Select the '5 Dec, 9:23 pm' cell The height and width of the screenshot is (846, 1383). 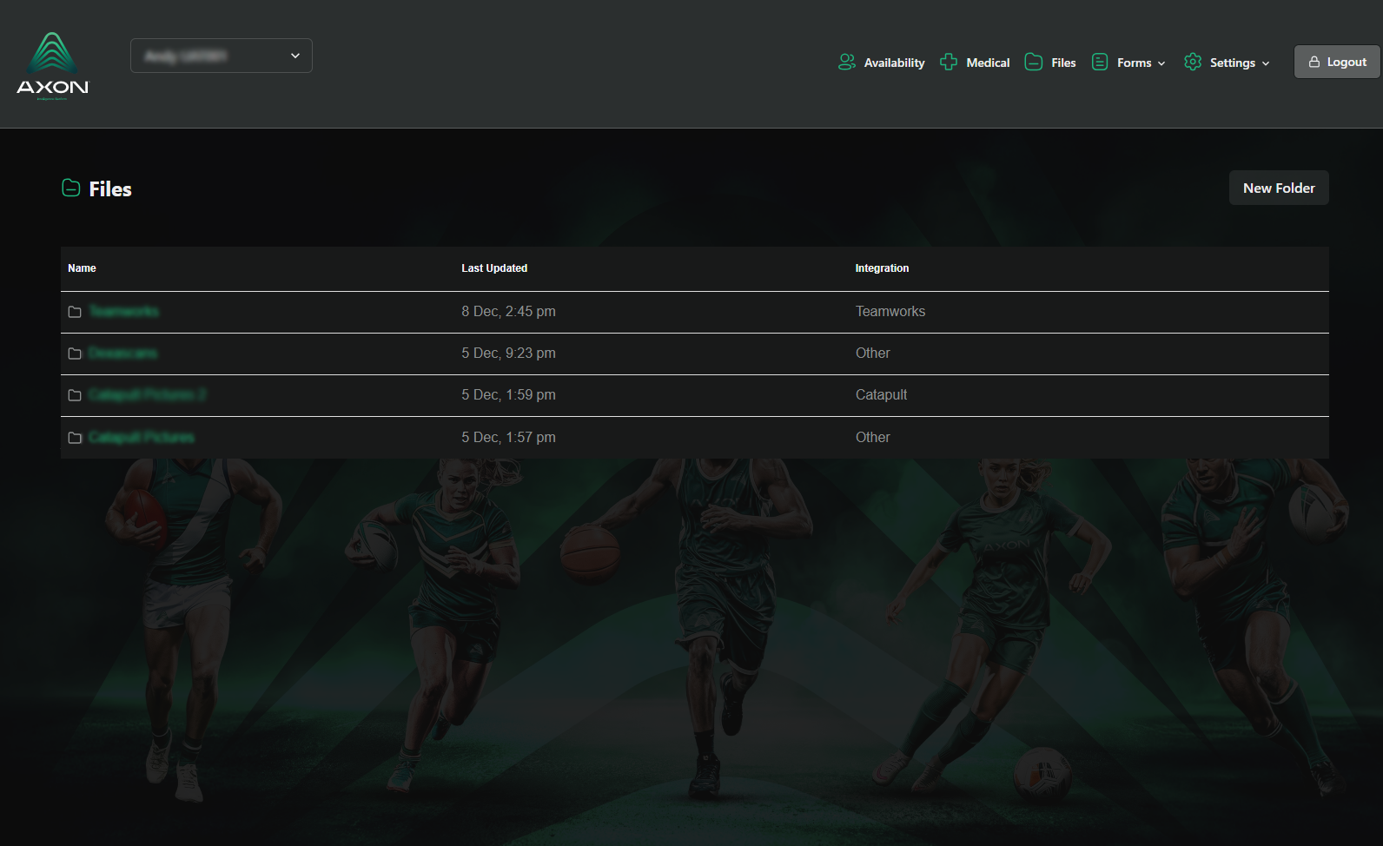click(x=508, y=353)
